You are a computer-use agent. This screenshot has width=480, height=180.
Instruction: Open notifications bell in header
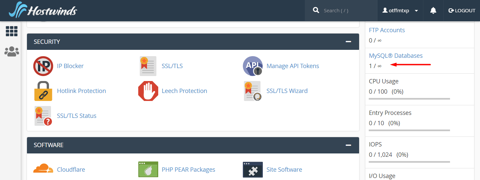pyautogui.click(x=433, y=11)
